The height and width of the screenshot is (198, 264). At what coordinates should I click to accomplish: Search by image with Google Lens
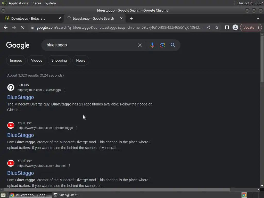pyautogui.click(x=162, y=45)
